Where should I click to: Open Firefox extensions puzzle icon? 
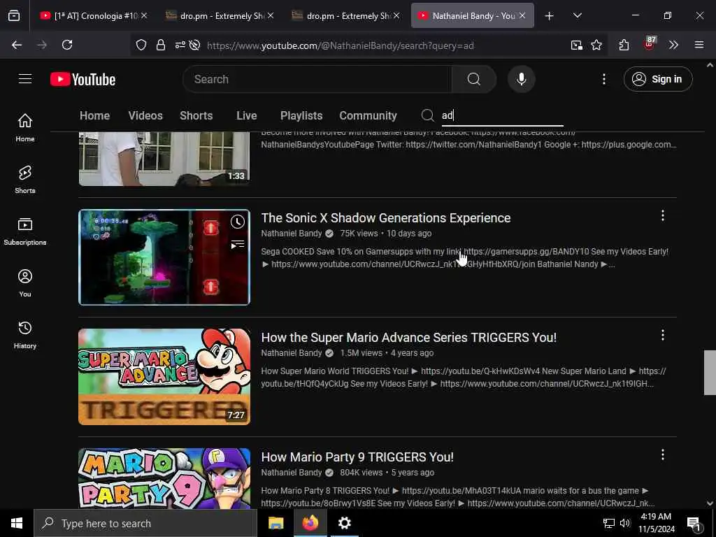(624, 45)
